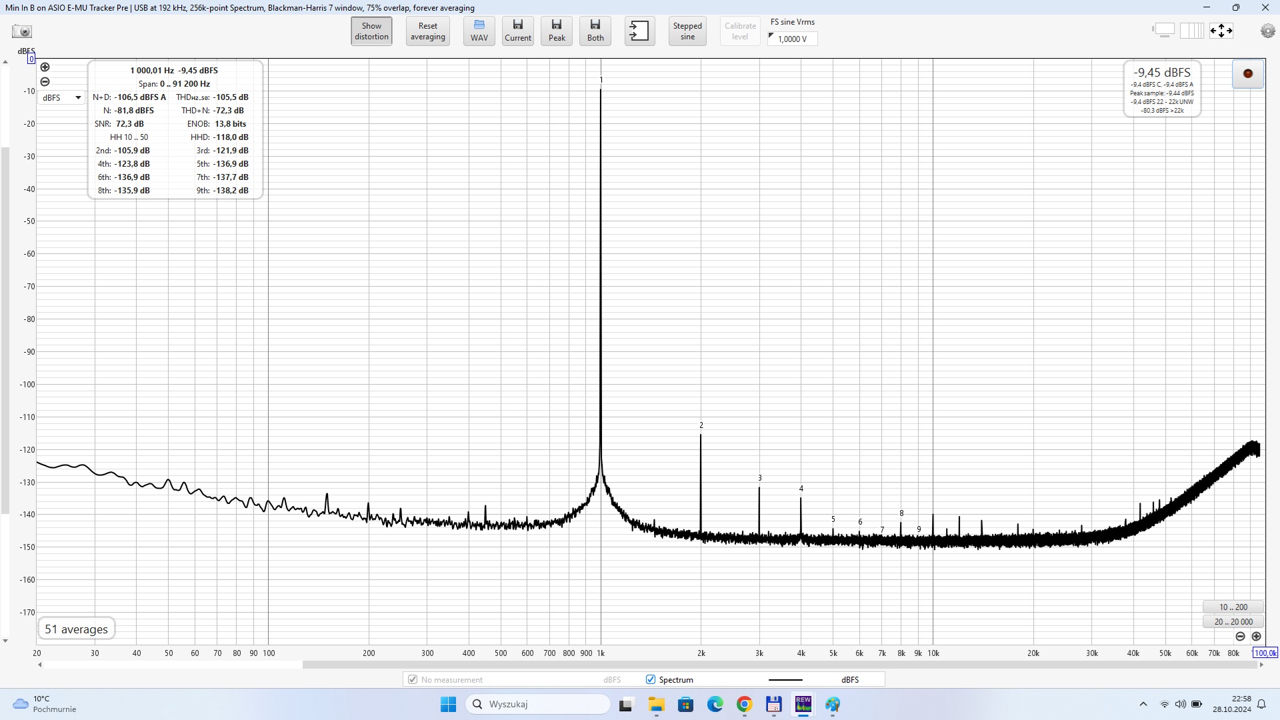The height and width of the screenshot is (720, 1280).
Task: Save Both current and peak traces
Action: 595,31
